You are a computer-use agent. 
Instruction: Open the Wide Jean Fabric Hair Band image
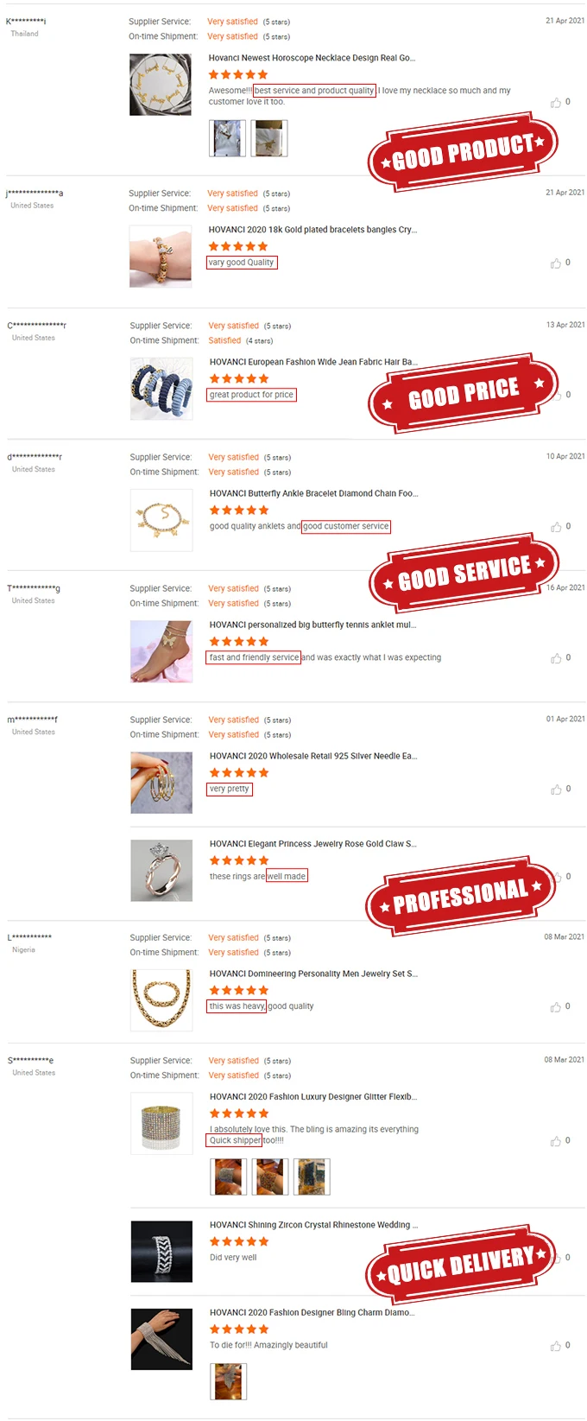pyautogui.click(x=161, y=389)
